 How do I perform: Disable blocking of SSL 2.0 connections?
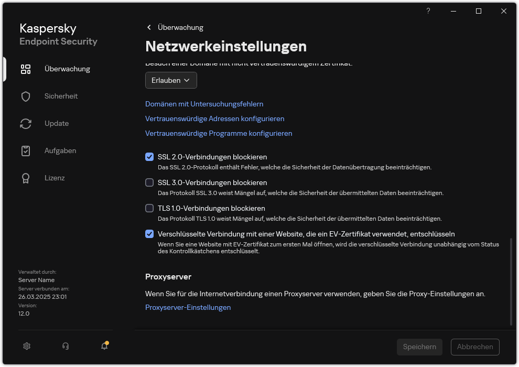point(149,157)
